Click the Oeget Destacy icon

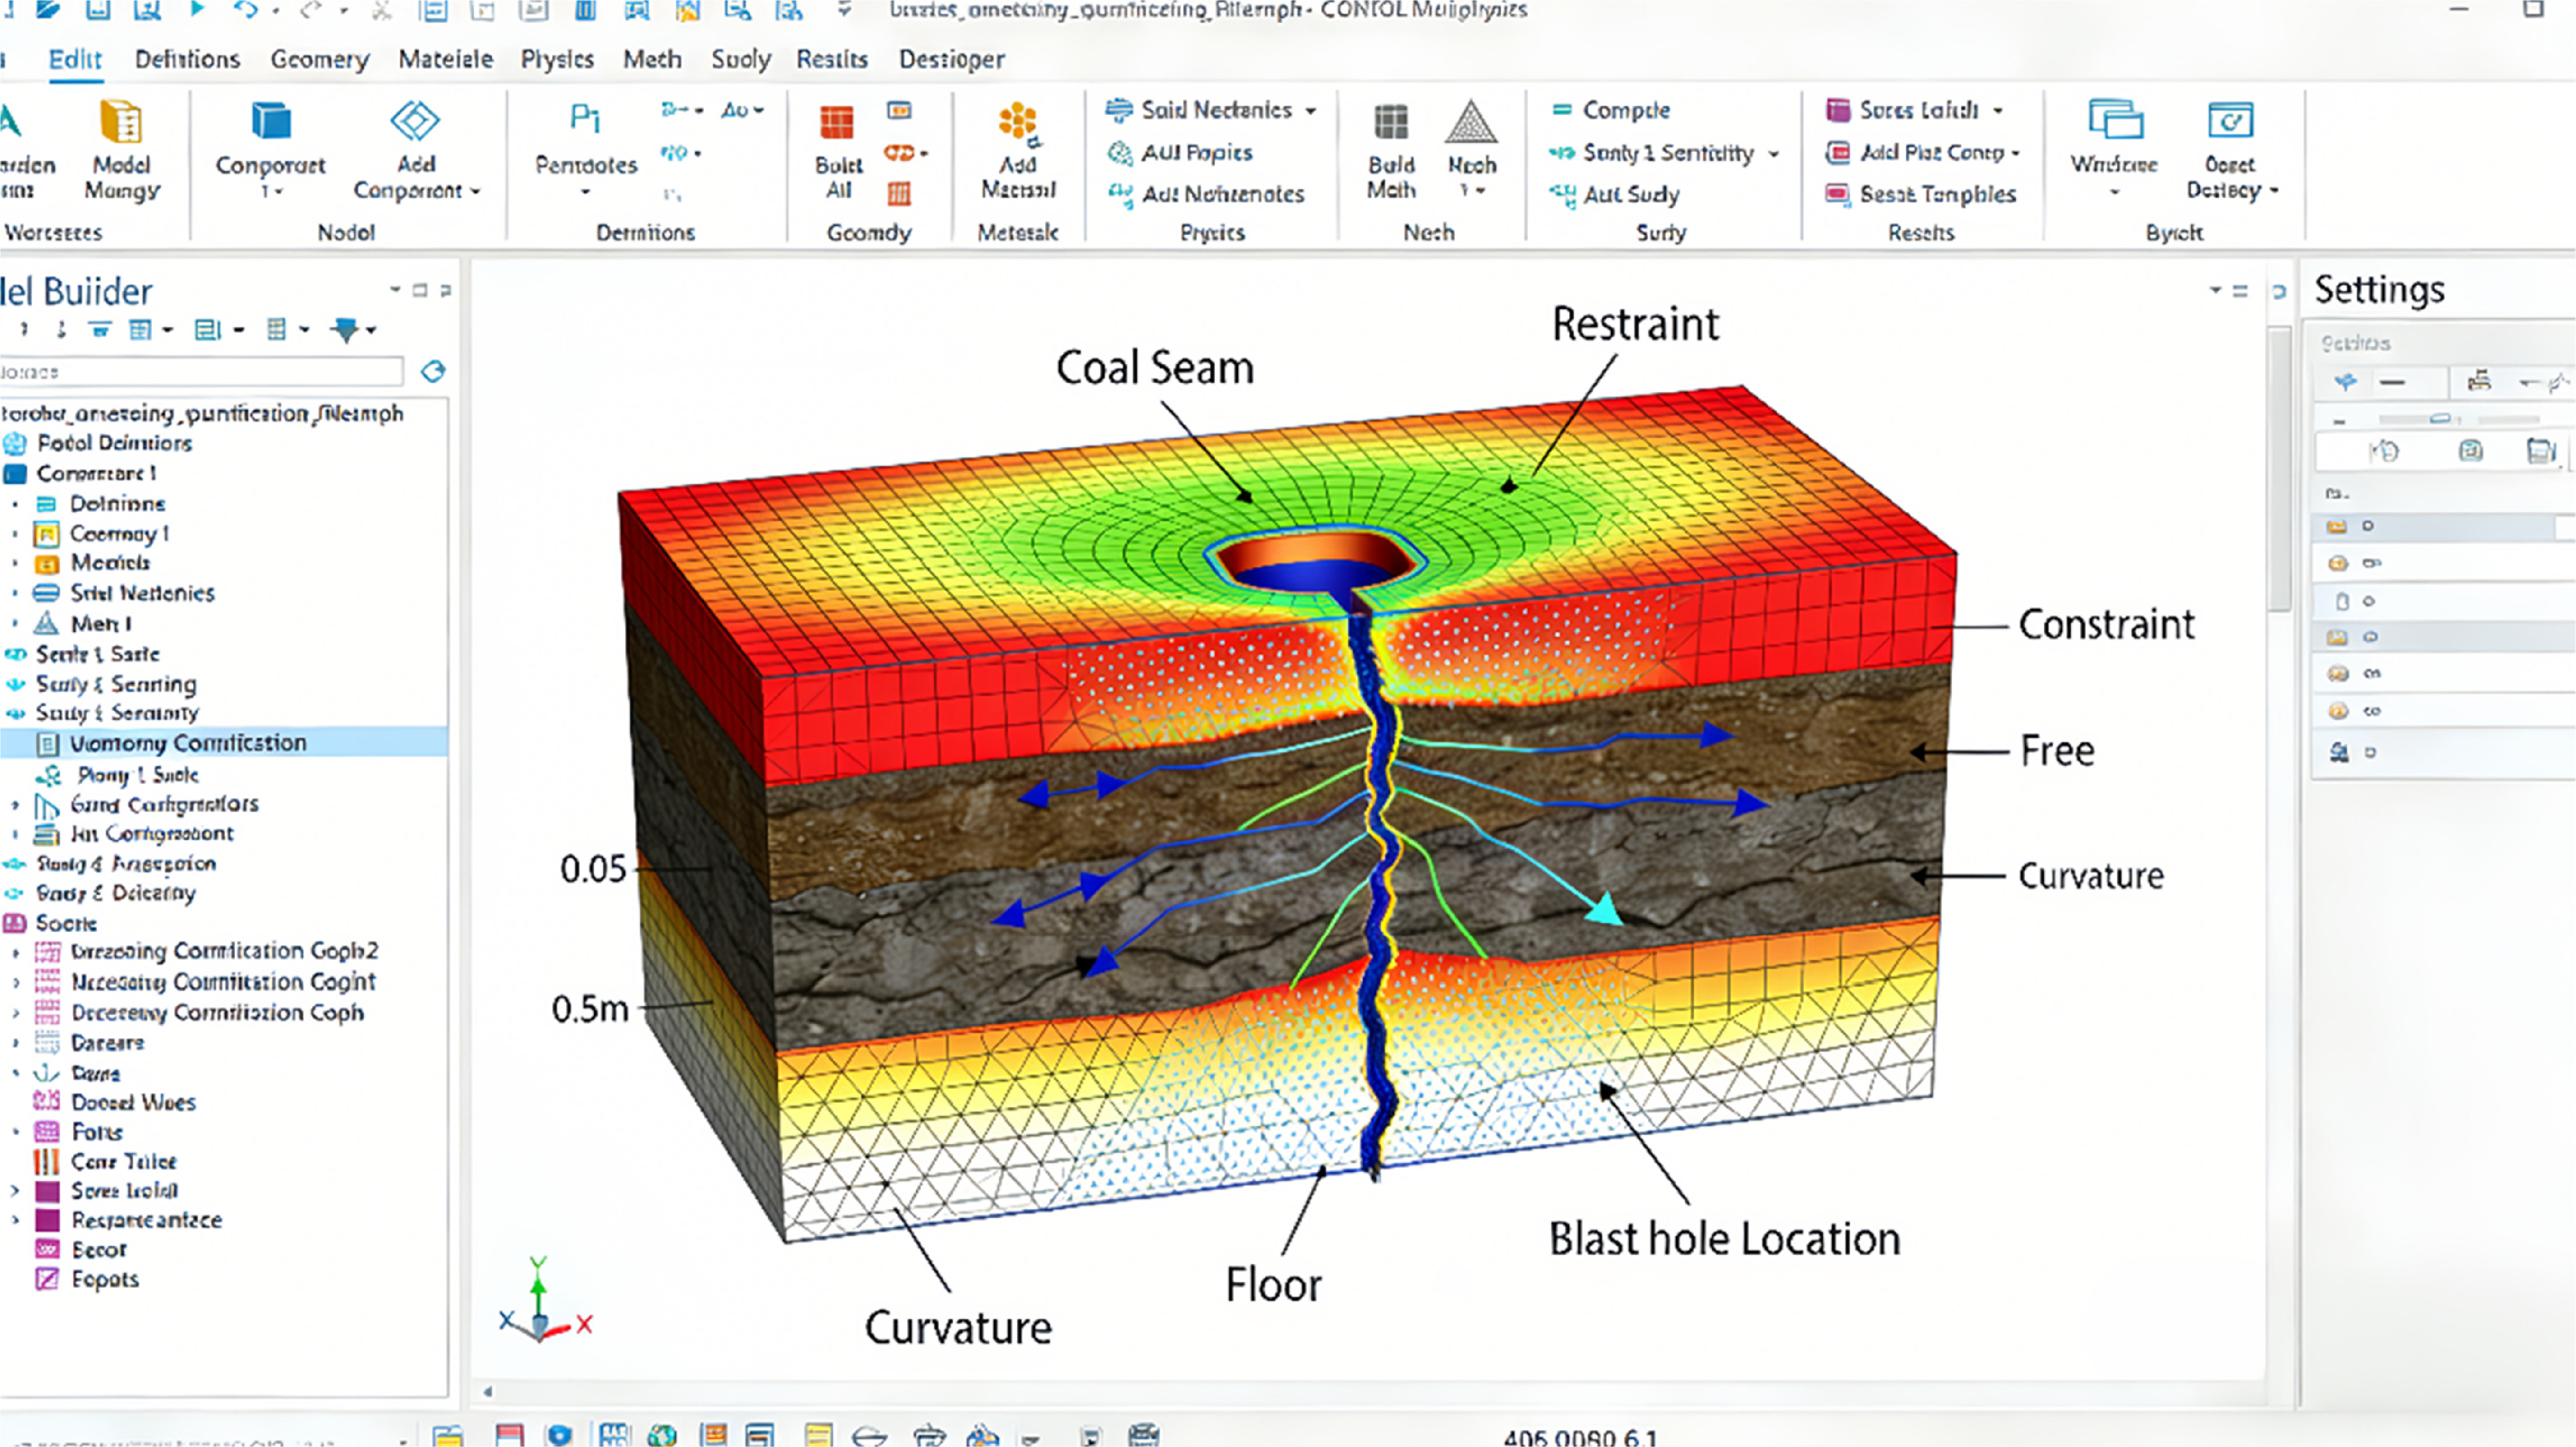(x=2230, y=121)
